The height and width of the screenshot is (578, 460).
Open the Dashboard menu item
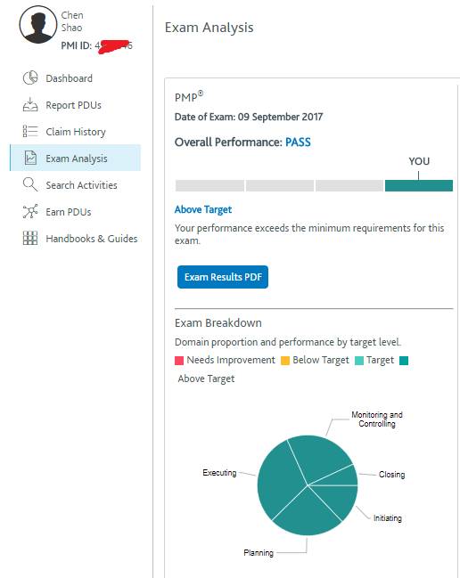pos(69,78)
